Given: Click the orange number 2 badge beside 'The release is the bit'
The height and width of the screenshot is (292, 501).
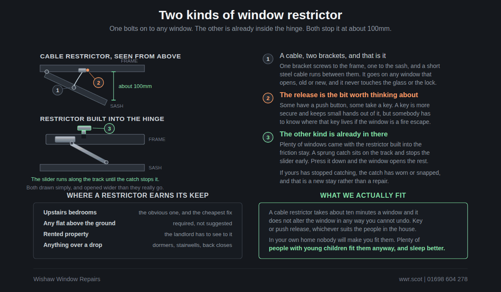Looking at the screenshot, I should [268, 98].
